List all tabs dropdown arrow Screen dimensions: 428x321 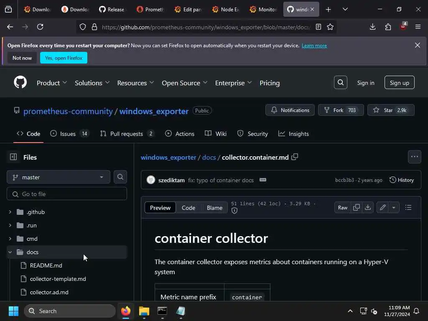(x=345, y=9)
